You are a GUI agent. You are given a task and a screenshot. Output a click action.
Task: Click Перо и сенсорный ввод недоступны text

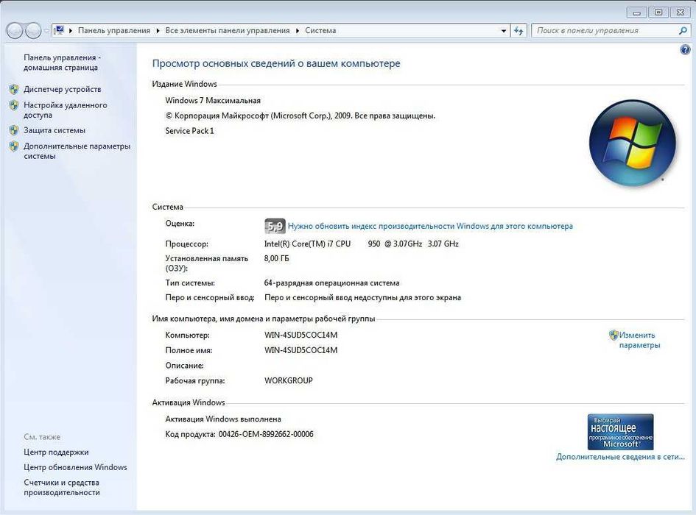coord(362,297)
